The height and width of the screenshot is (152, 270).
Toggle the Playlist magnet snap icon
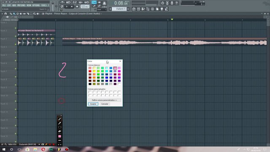pos(5,14)
